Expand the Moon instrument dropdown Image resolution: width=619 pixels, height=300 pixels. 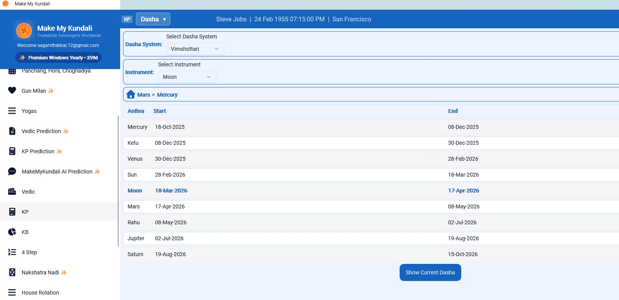tap(187, 77)
